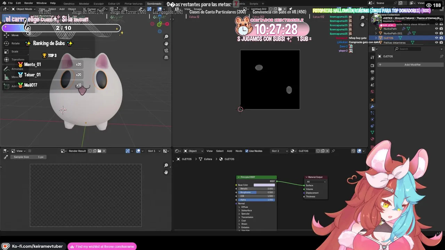The width and height of the screenshot is (445, 250).
Task: Open the View Layer properties tab
Action: (x=372, y=78)
